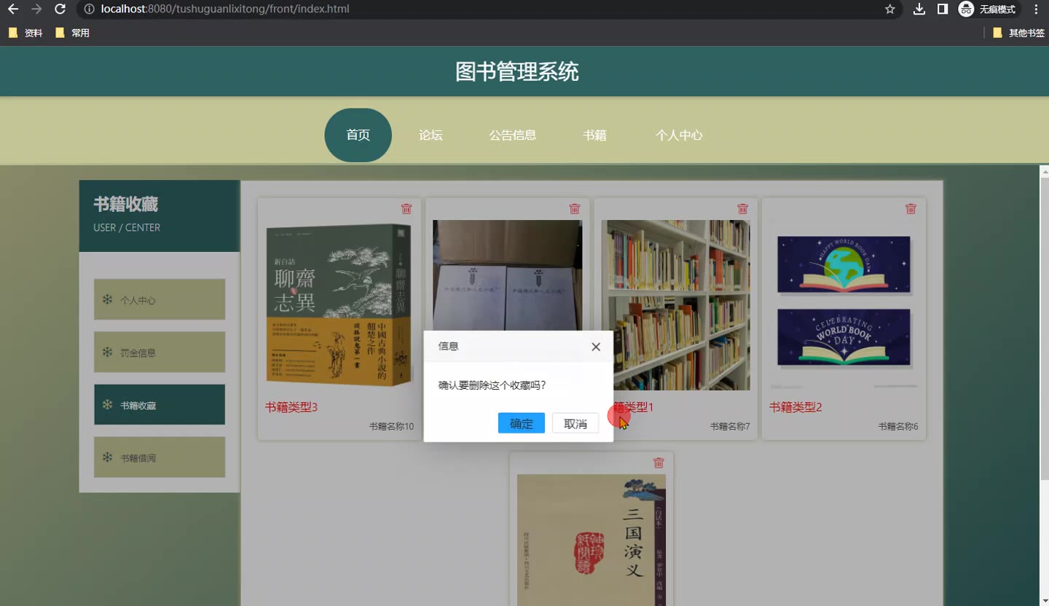Click browser back arrow
This screenshot has width=1049, height=606.
click(x=12, y=9)
